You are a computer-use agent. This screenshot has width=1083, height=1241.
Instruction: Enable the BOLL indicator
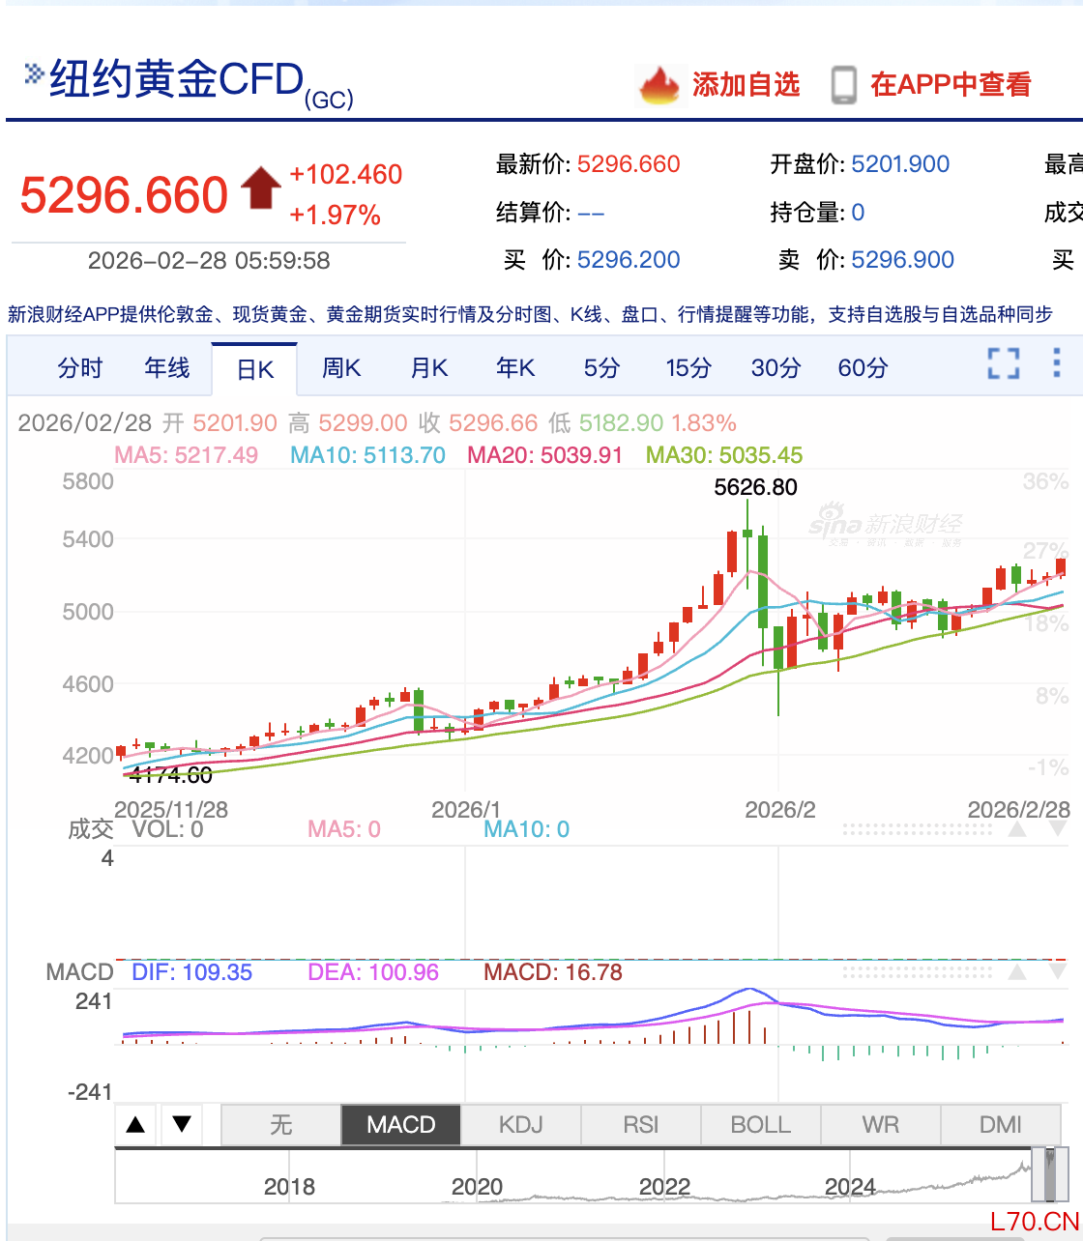click(760, 1124)
